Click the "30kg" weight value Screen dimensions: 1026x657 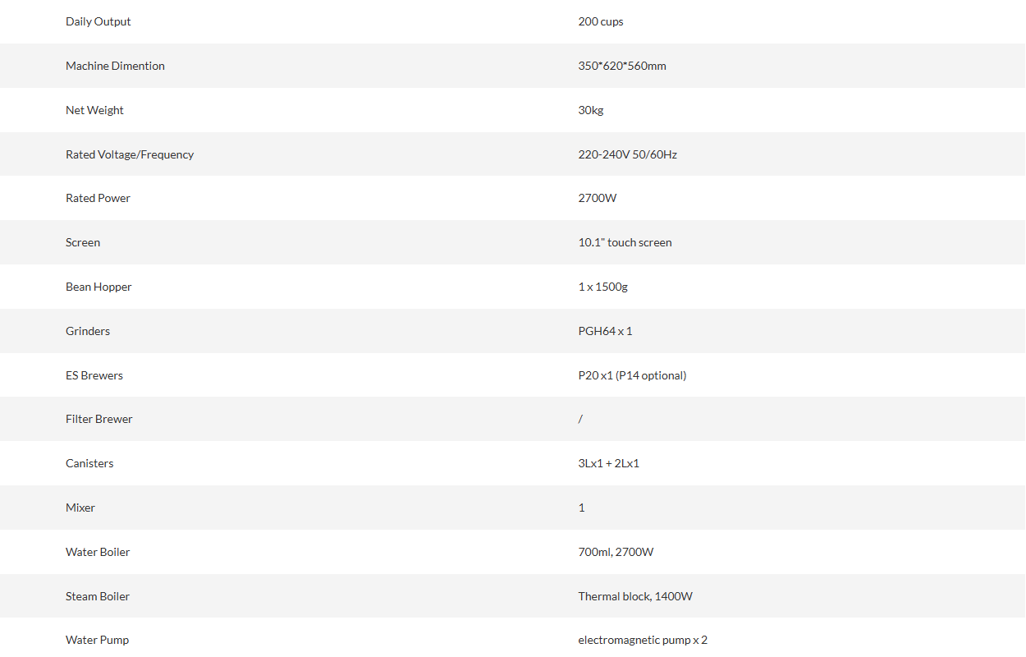pyautogui.click(x=590, y=110)
